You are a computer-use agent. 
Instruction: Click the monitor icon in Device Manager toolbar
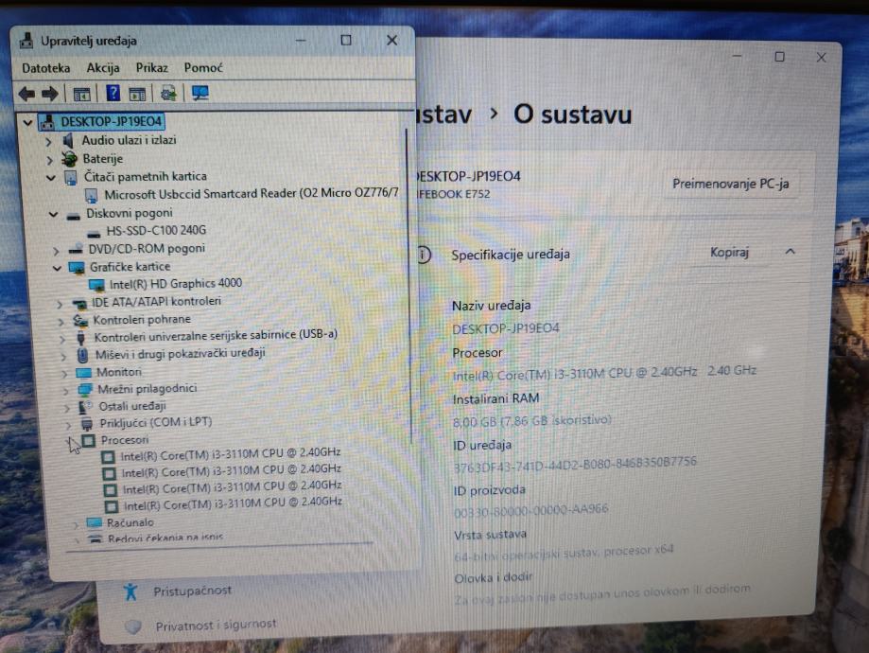pos(200,93)
